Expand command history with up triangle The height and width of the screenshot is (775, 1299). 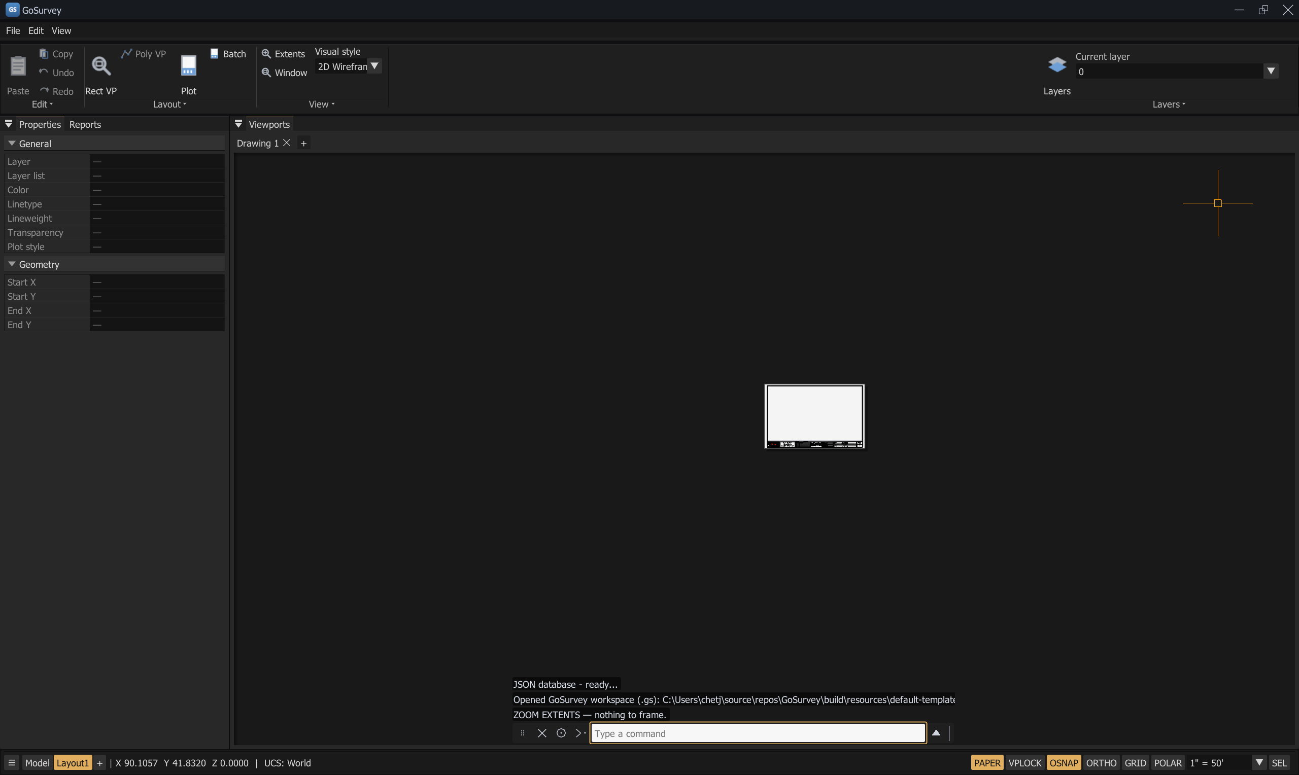(x=936, y=733)
